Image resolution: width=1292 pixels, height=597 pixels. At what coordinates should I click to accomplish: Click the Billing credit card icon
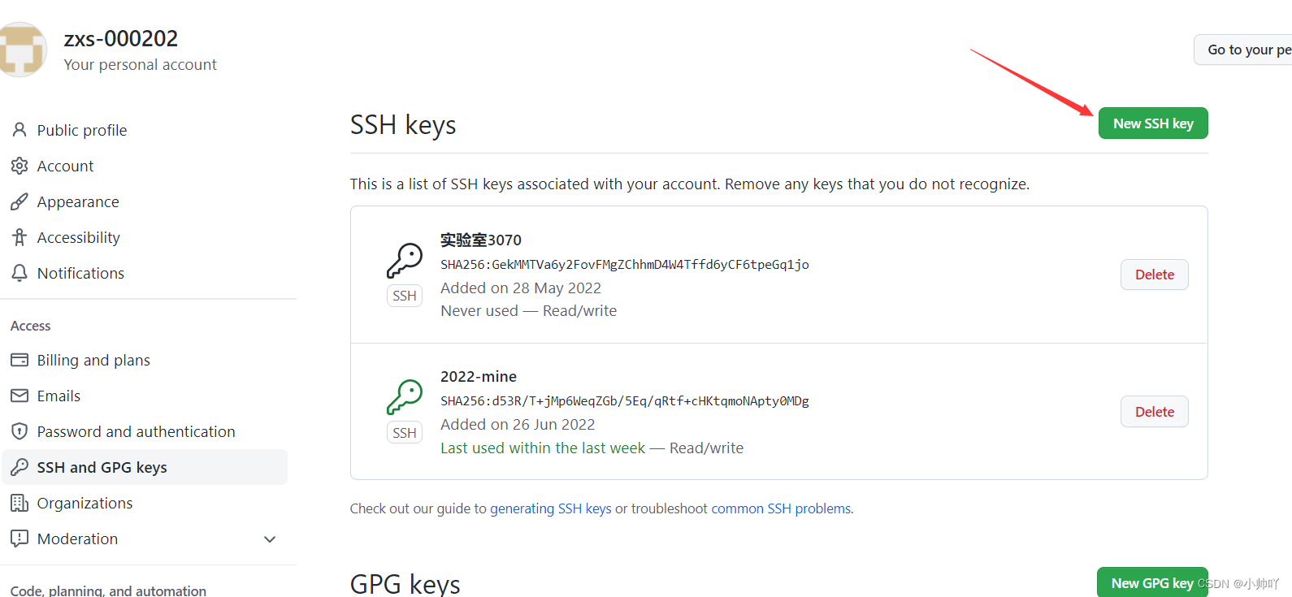tap(20, 360)
